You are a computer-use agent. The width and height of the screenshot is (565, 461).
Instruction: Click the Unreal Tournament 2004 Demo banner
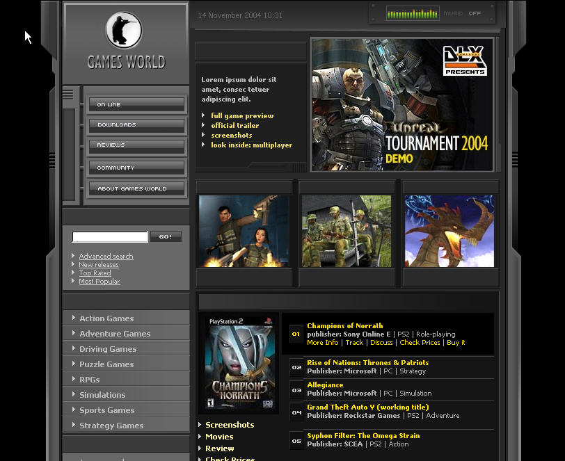coord(402,104)
